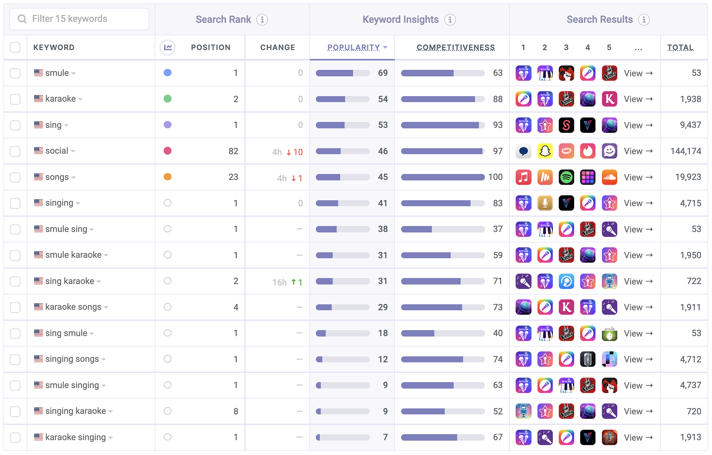Open SoundCloud app icon in songs row
This screenshot has height=455, width=712.
coord(609,177)
